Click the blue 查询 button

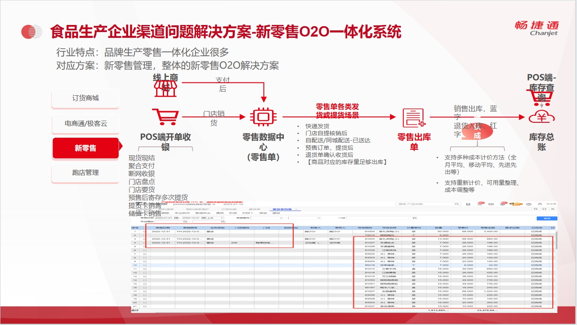tap(547, 218)
